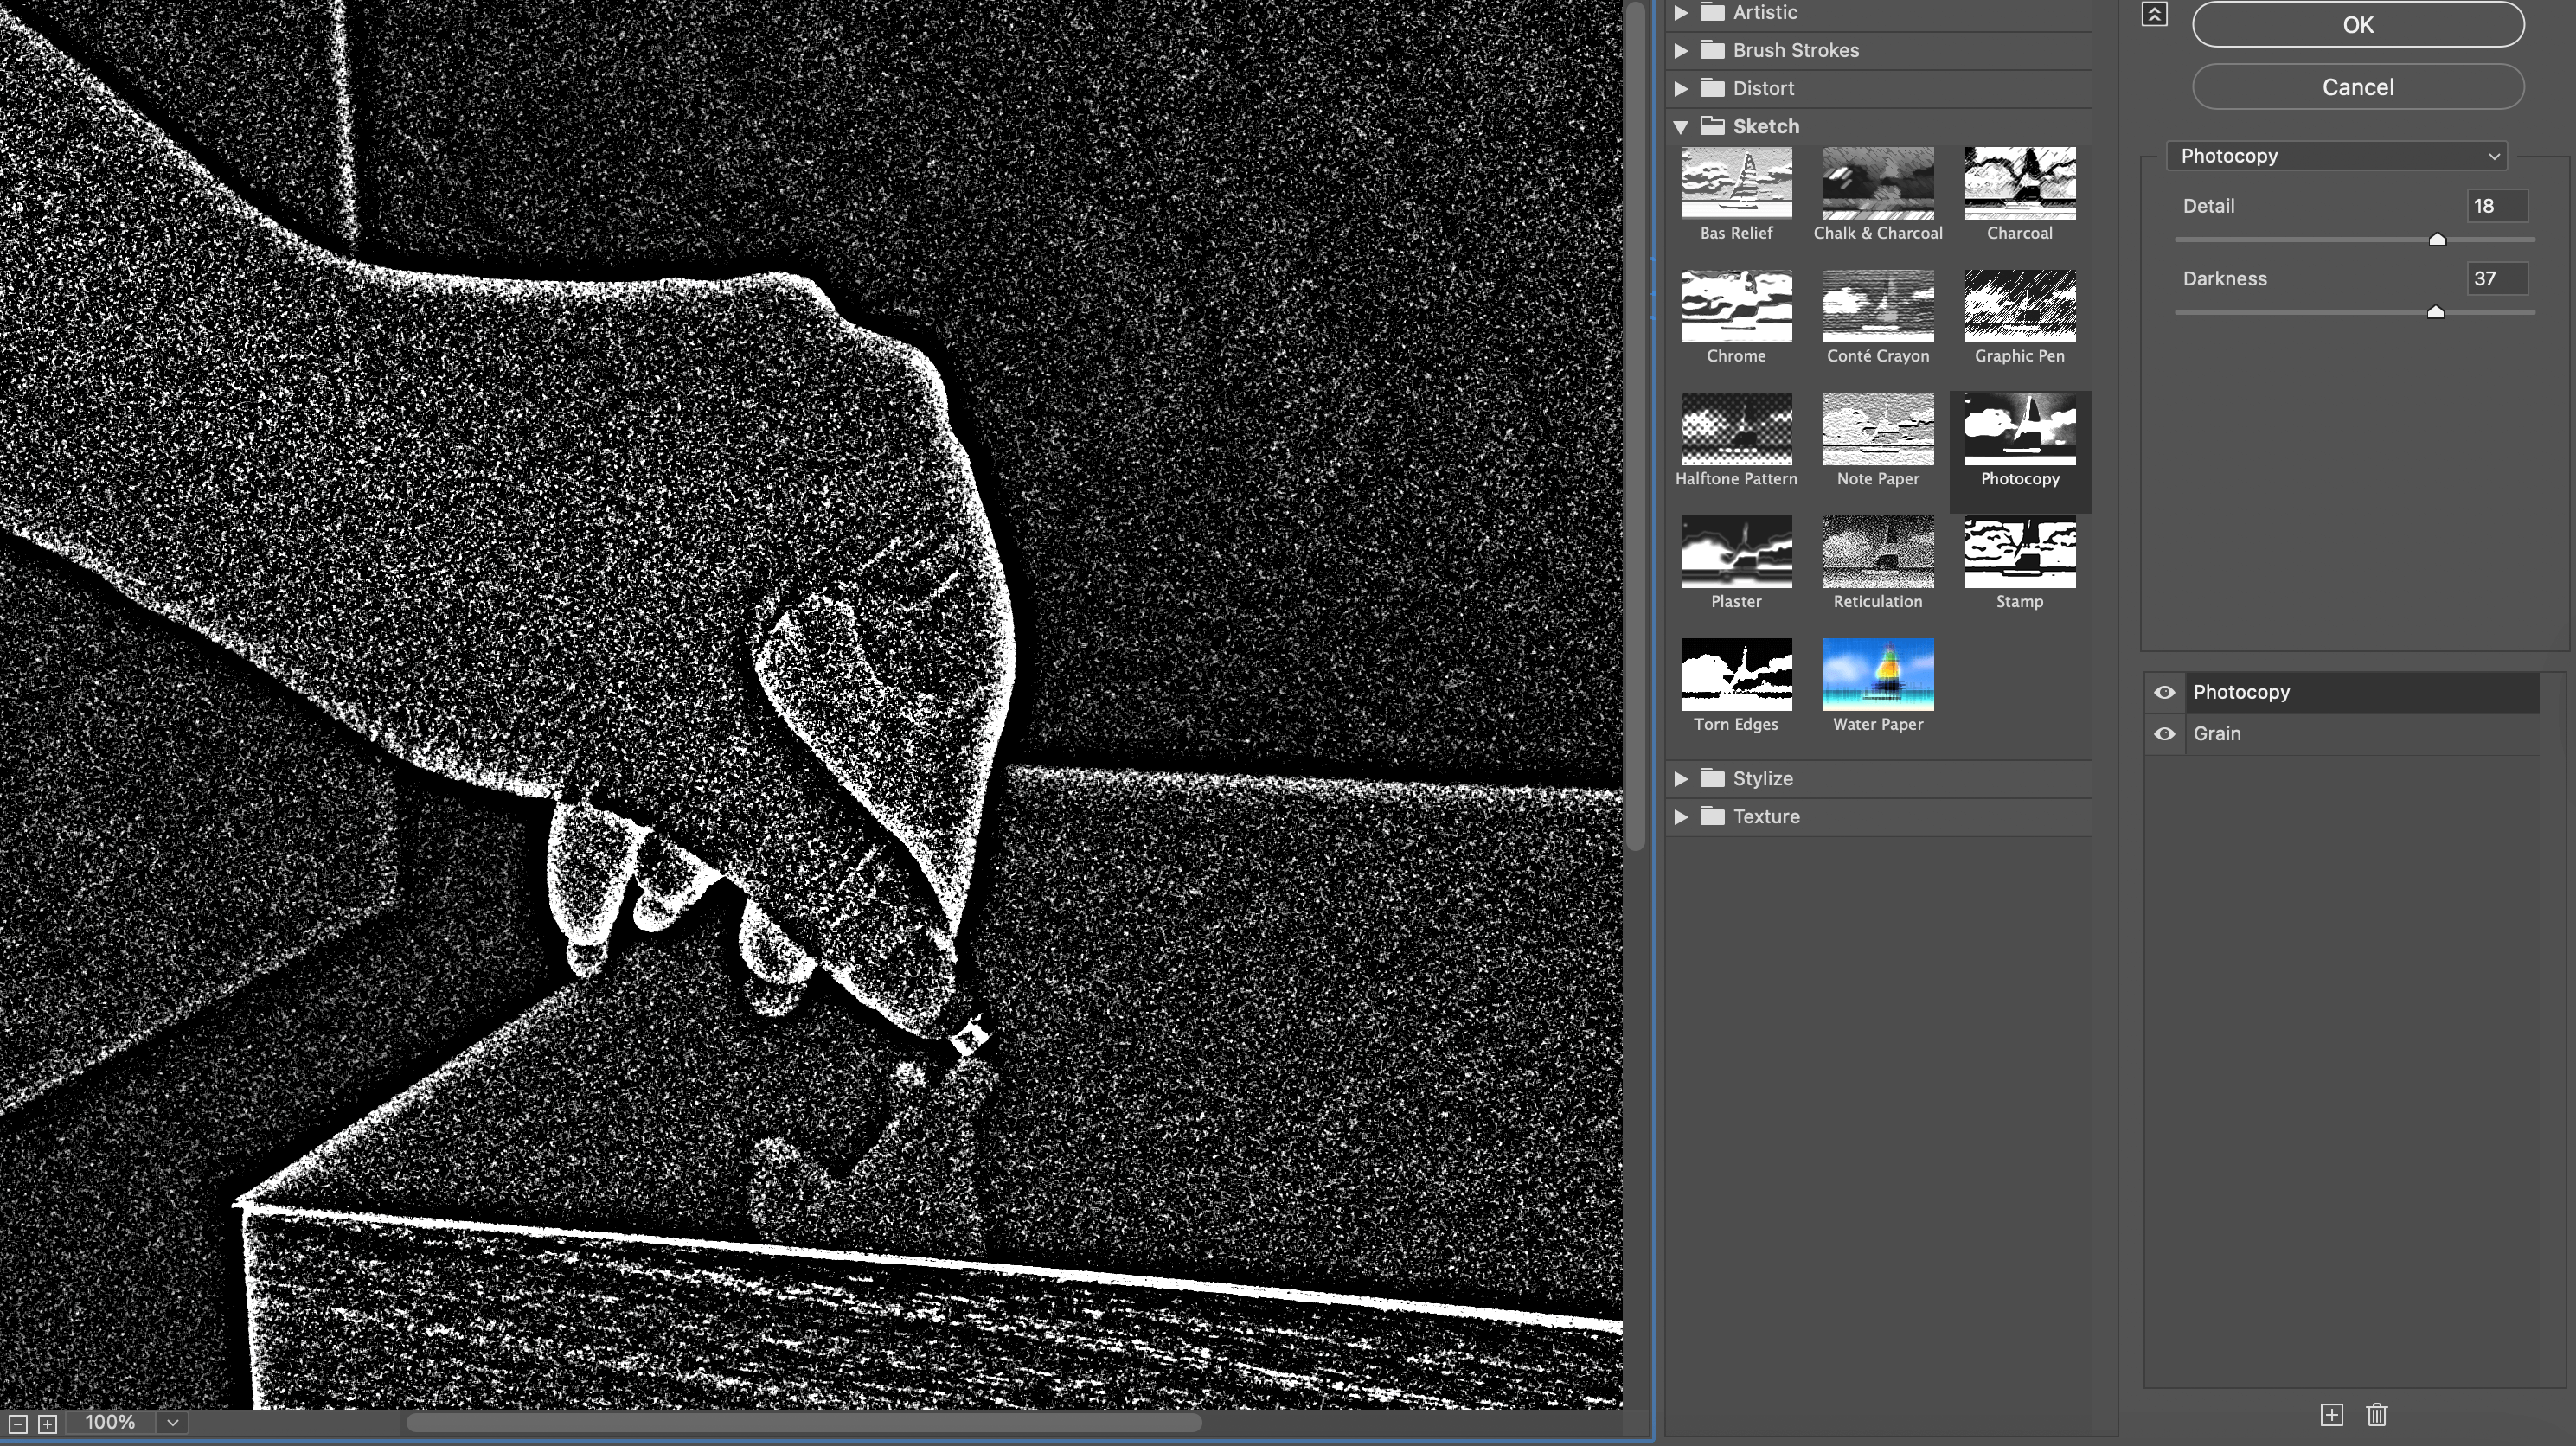Screen dimensions: 2576x1446
Task: Zoom out with the minus button
Action: click(x=17, y=1423)
